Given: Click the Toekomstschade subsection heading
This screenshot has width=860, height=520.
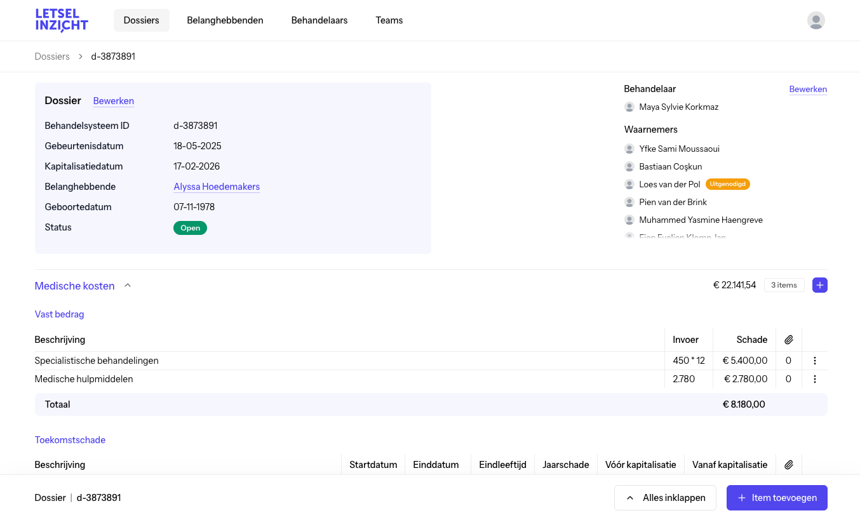Looking at the screenshot, I should coord(70,440).
